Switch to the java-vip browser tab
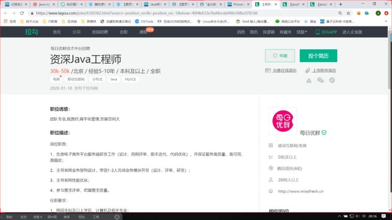The image size is (392, 220). point(44,4)
